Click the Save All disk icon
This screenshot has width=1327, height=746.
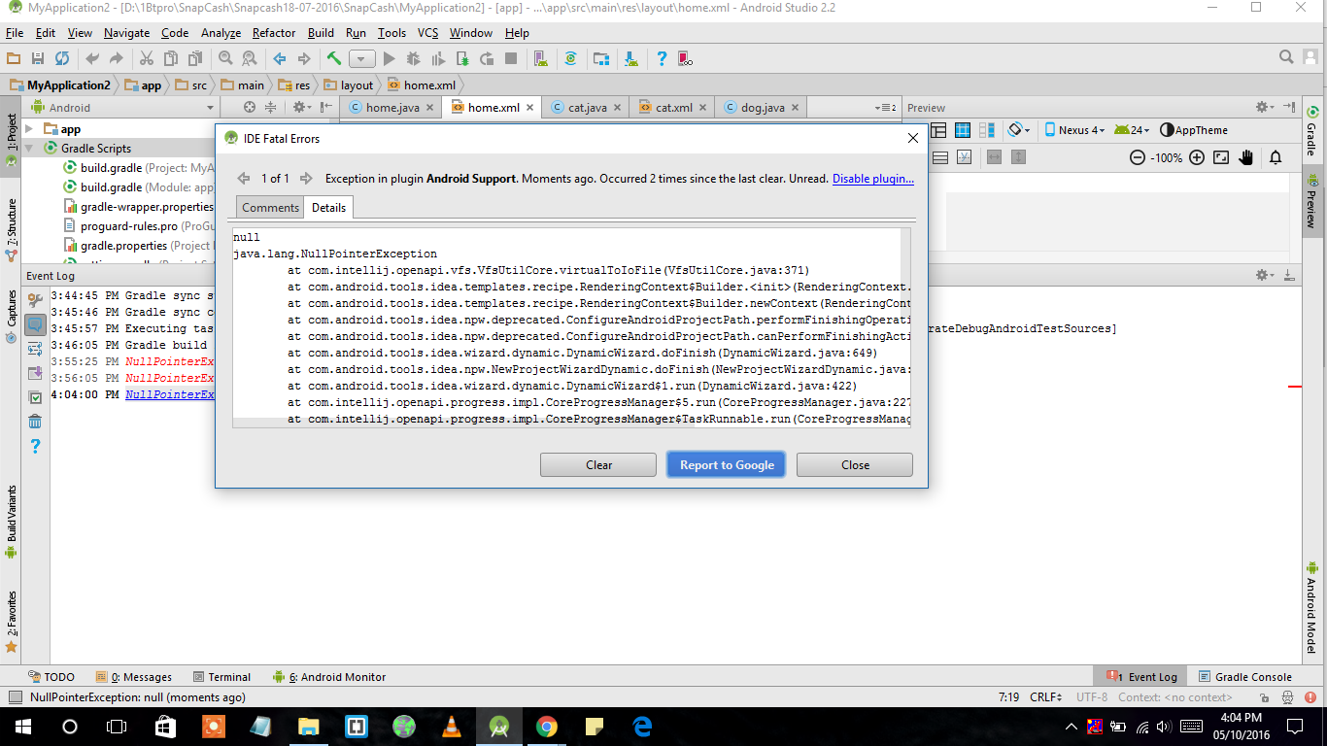click(38, 58)
